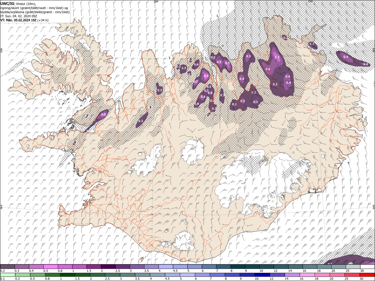Pick the dark green swatch at 1 in lower scale

[x=68, y=275]
